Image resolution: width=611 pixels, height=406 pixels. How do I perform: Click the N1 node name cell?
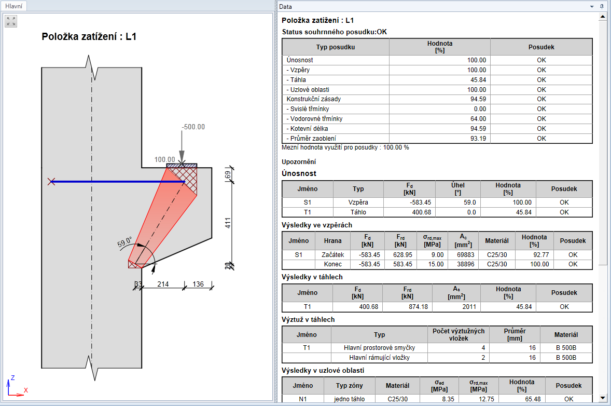coord(303,399)
